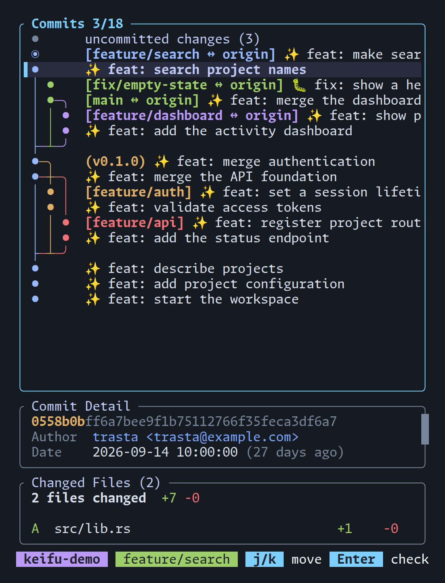Image resolution: width=445 pixels, height=583 pixels.
Task: Click the Changed Files (2) panel title
Action: (x=96, y=483)
